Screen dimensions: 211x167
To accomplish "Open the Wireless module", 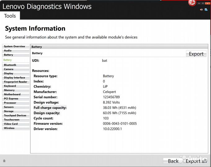I will [16, 128].
